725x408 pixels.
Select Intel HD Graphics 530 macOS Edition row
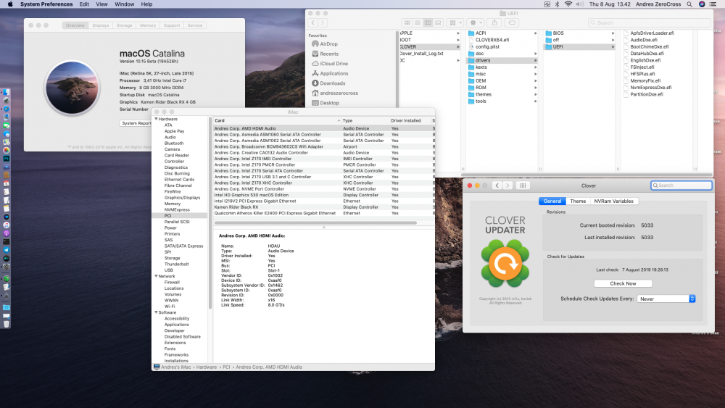point(323,195)
